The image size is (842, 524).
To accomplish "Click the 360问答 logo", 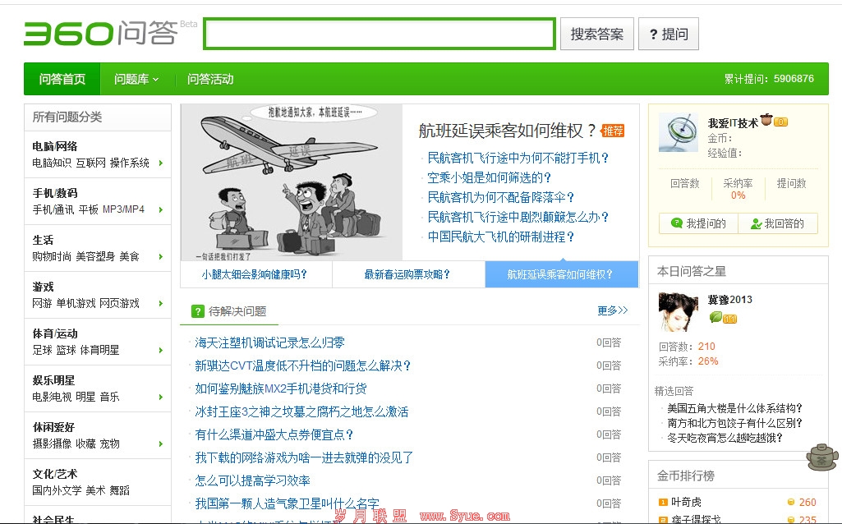I will [x=101, y=34].
